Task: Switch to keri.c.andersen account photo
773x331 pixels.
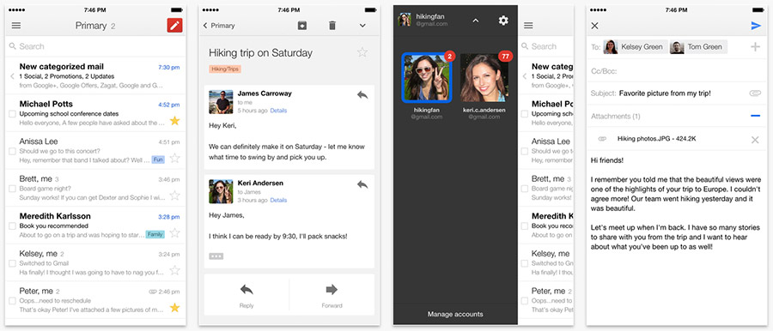Action: 484,77
